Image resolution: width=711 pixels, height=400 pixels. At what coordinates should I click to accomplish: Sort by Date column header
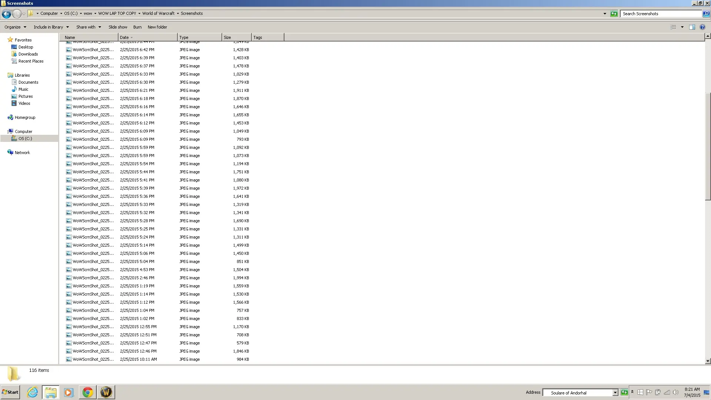[x=148, y=37]
